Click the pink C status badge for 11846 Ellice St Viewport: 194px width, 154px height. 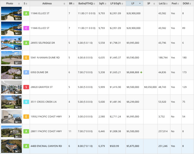coord(26,28)
